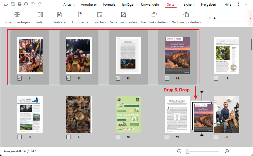Open the Ansicht tab
The width and height of the screenshot is (253, 156).
coord(69,5)
